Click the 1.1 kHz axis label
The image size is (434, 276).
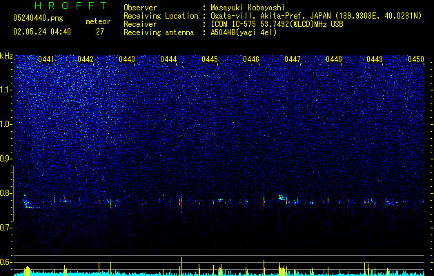click(6, 90)
